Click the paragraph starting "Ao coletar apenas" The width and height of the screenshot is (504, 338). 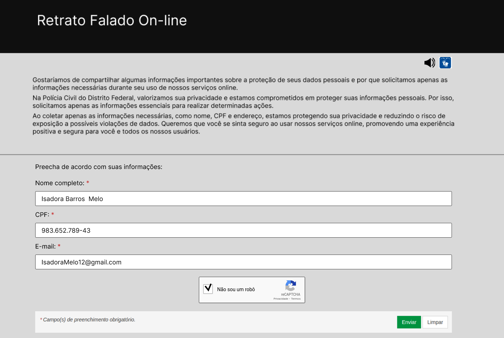tap(244, 124)
